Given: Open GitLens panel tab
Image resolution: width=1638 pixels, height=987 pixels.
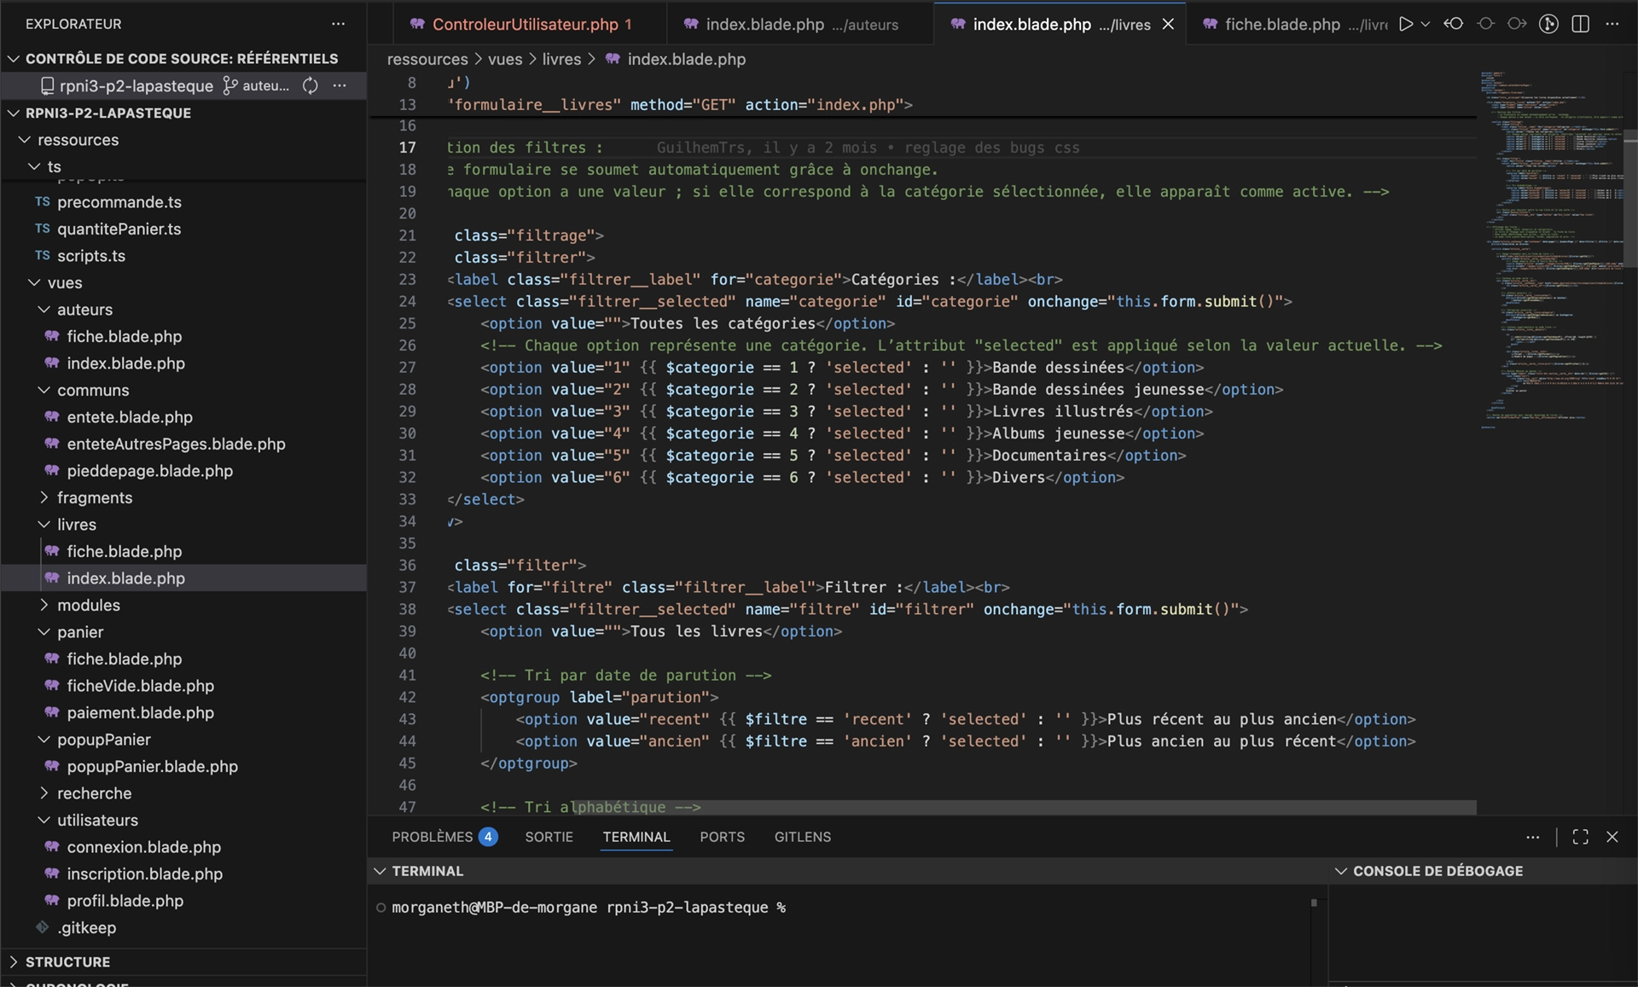Looking at the screenshot, I should point(802,837).
